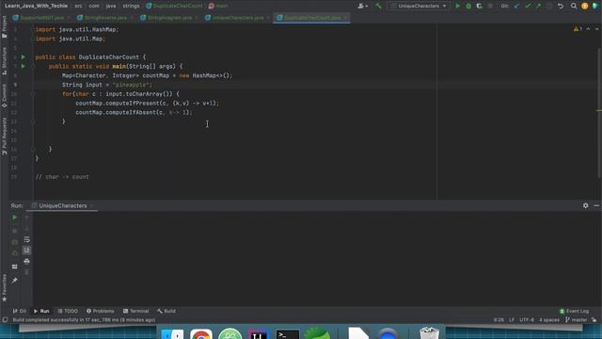The height and width of the screenshot is (339, 602).
Task: Run with coverage icon in toolbar
Action: point(479,6)
